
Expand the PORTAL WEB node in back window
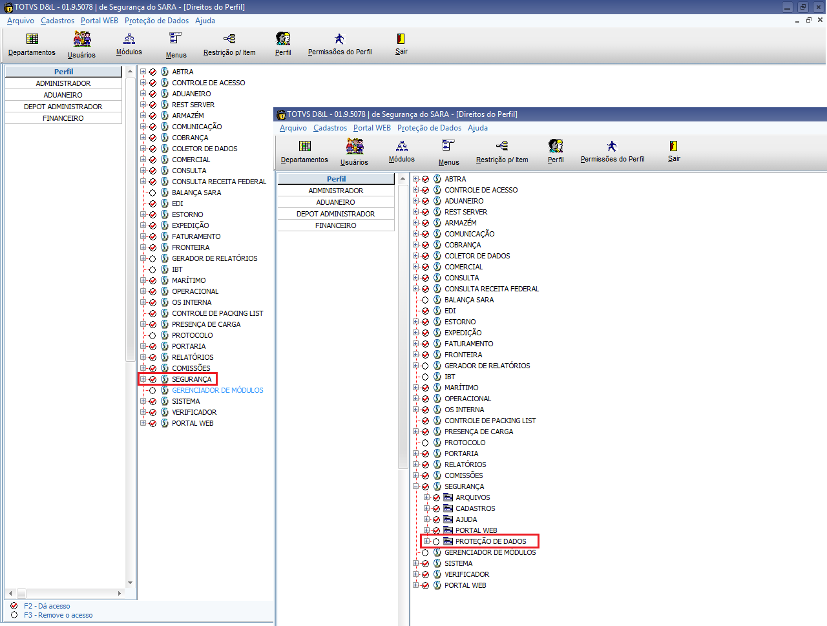[143, 423]
